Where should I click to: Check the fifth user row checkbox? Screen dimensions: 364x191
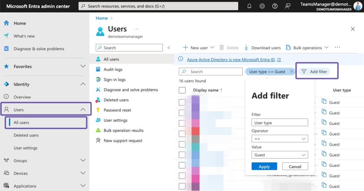point(182,144)
